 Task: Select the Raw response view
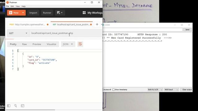point(24,44)
